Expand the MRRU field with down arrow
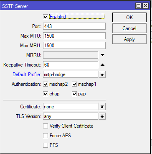Viewport: 152px width, 154px height. [102, 55]
